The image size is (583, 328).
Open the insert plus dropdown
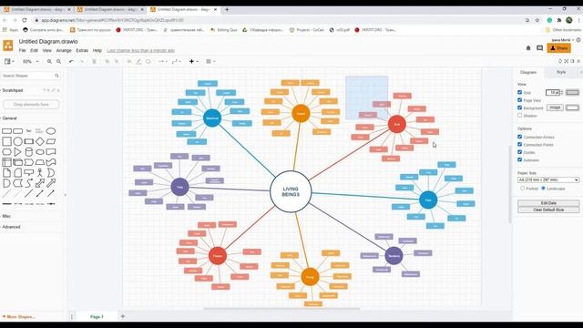pos(194,61)
